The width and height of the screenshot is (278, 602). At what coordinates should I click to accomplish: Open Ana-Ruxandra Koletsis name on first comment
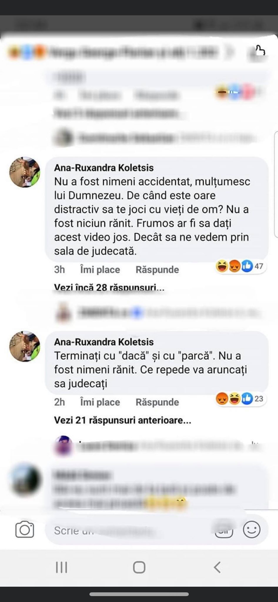104,168
